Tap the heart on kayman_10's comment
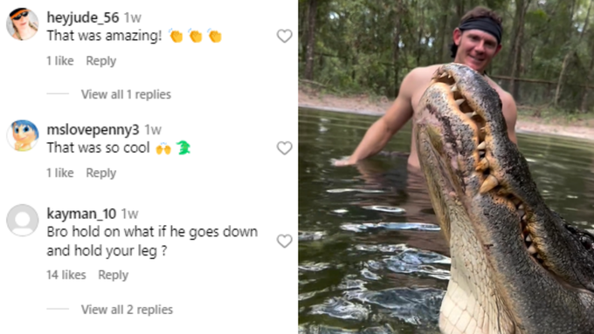Viewport: 594px width, 334px height. (284, 241)
